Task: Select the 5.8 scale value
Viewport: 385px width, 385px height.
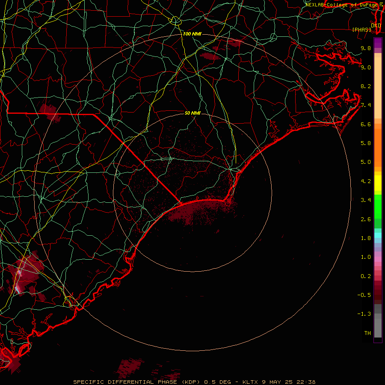Action: 366,143
